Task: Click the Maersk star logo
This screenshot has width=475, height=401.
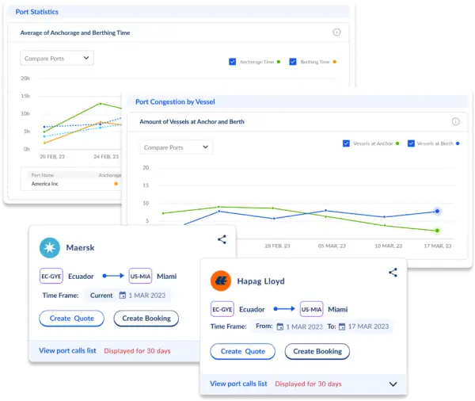Action: 50,247
